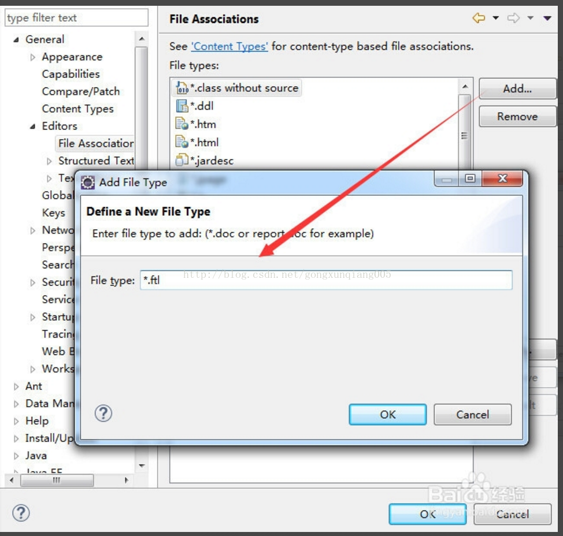Click the back navigation arrow icon
The height and width of the screenshot is (536, 563).
point(479,18)
